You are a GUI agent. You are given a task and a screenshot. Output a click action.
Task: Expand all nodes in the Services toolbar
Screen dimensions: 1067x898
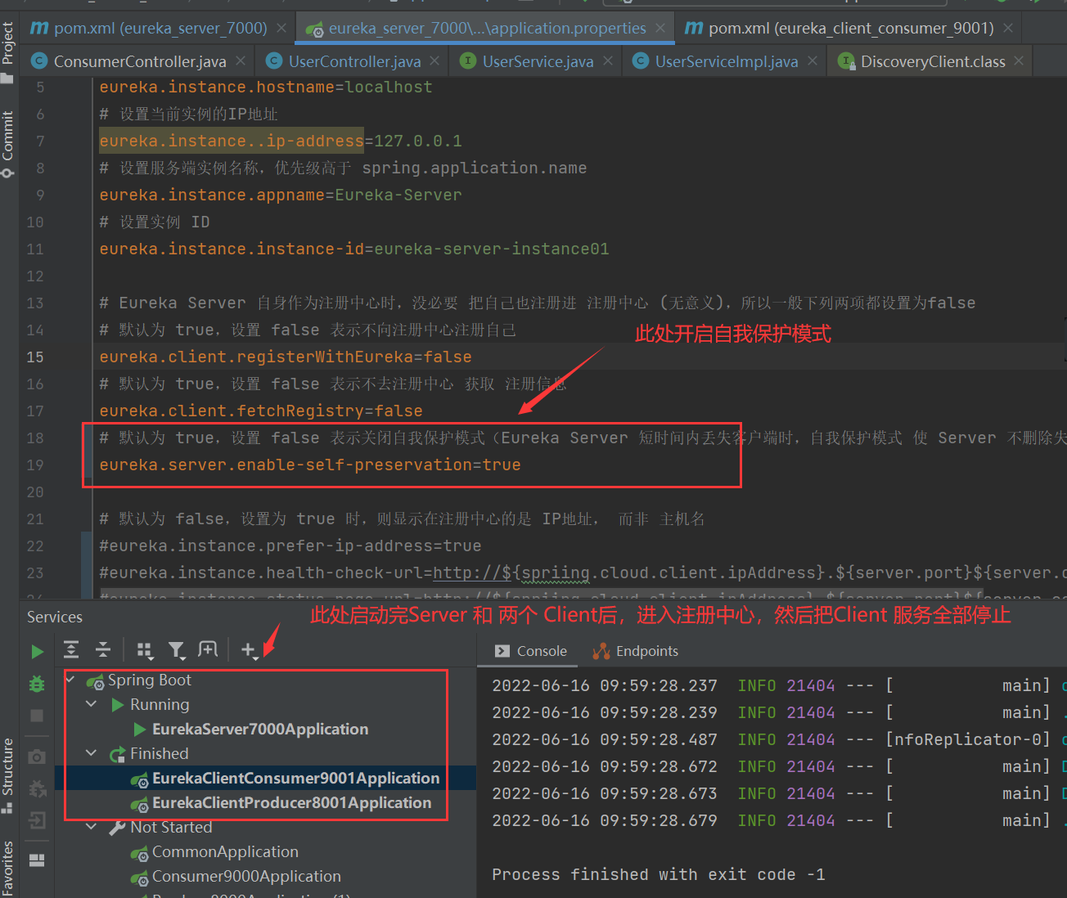(71, 650)
